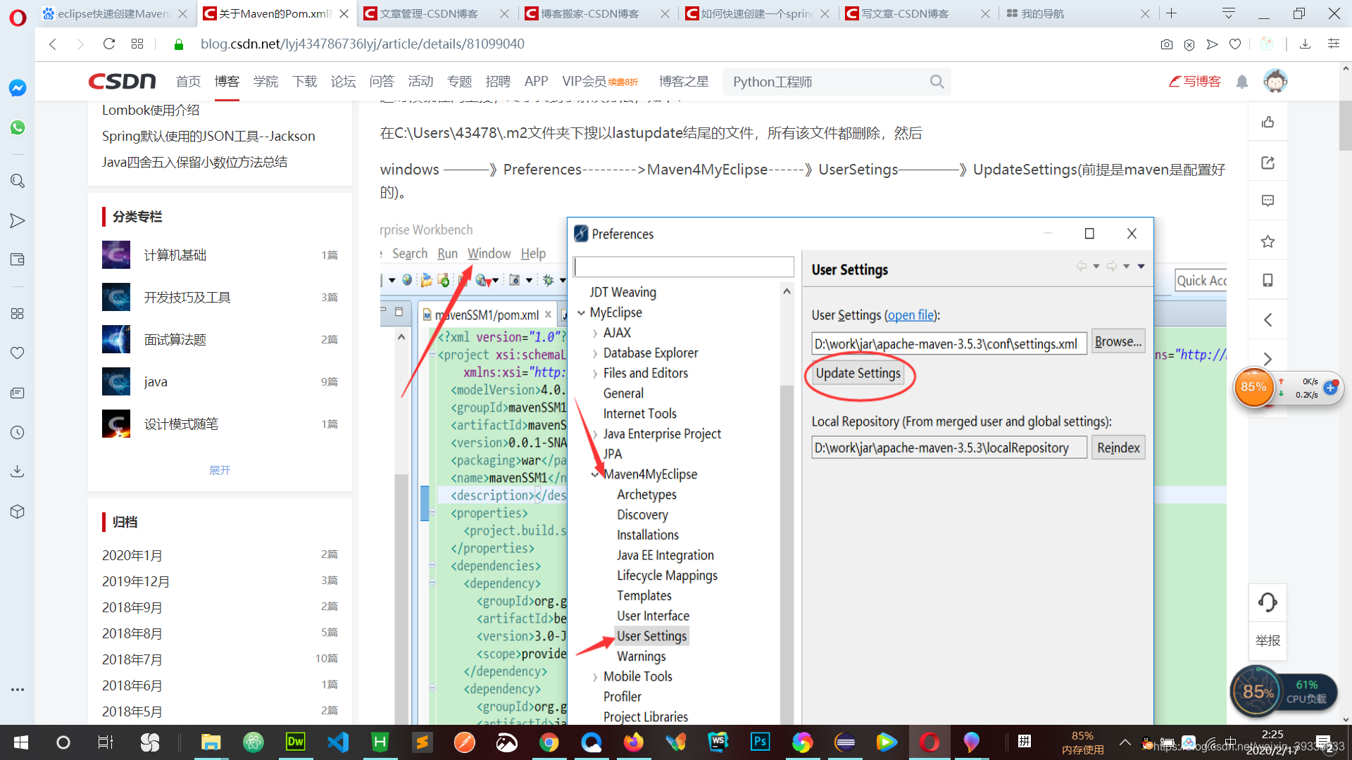Image resolution: width=1352 pixels, height=760 pixels.
Task: Collapse sidebar with left chevron
Action: pyautogui.click(x=1267, y=320)
